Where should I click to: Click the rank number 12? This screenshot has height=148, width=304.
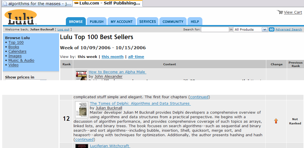click(x=66, y=118)
